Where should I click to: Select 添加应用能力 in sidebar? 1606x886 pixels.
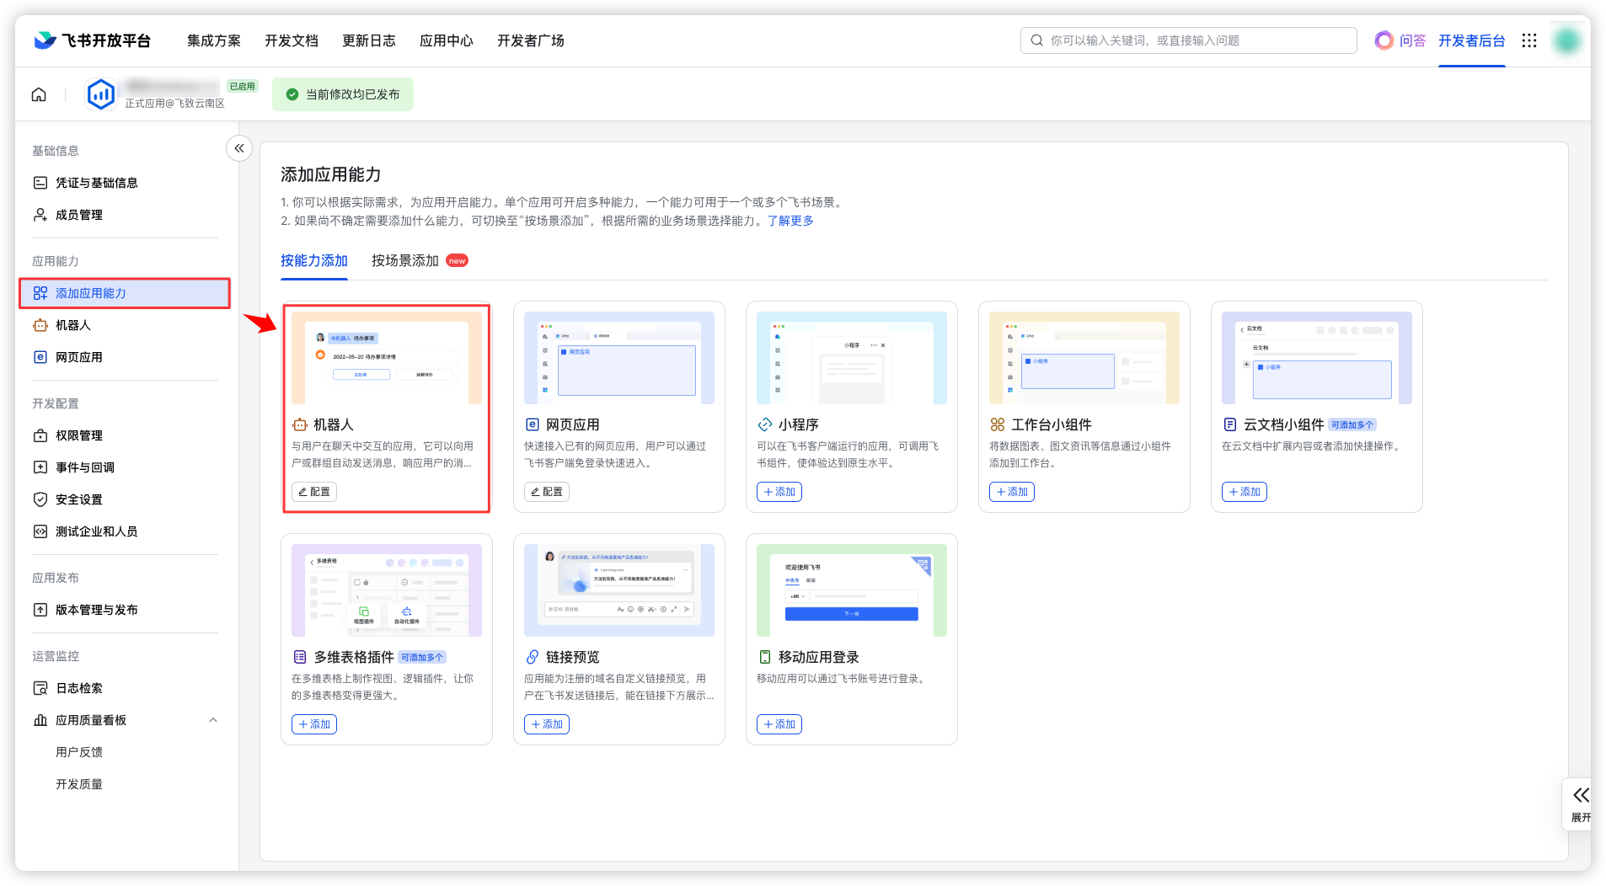pos(125,293)
